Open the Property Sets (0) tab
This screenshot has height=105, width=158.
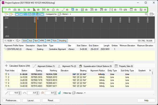click(124, 66)
